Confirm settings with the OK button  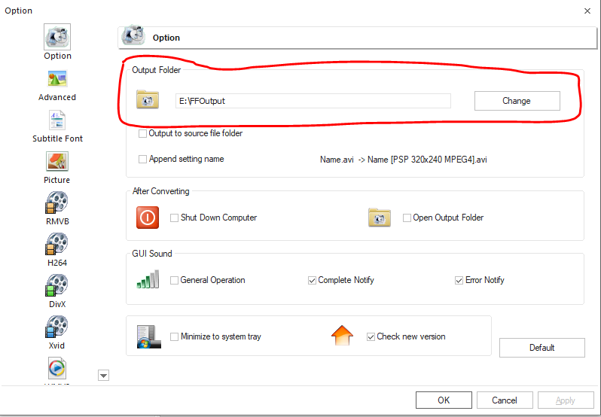444,400
